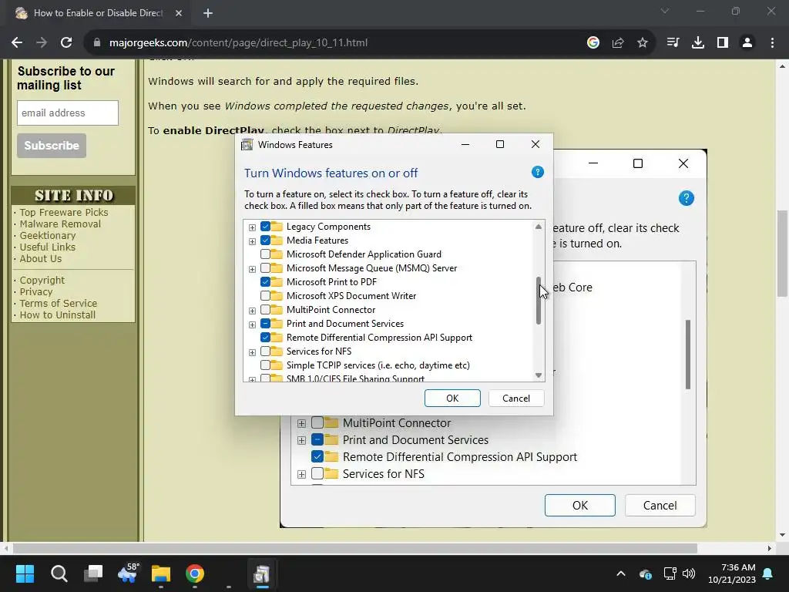Open Chrome from the taskbar
The image size is (789, 592).
point(195,573)
